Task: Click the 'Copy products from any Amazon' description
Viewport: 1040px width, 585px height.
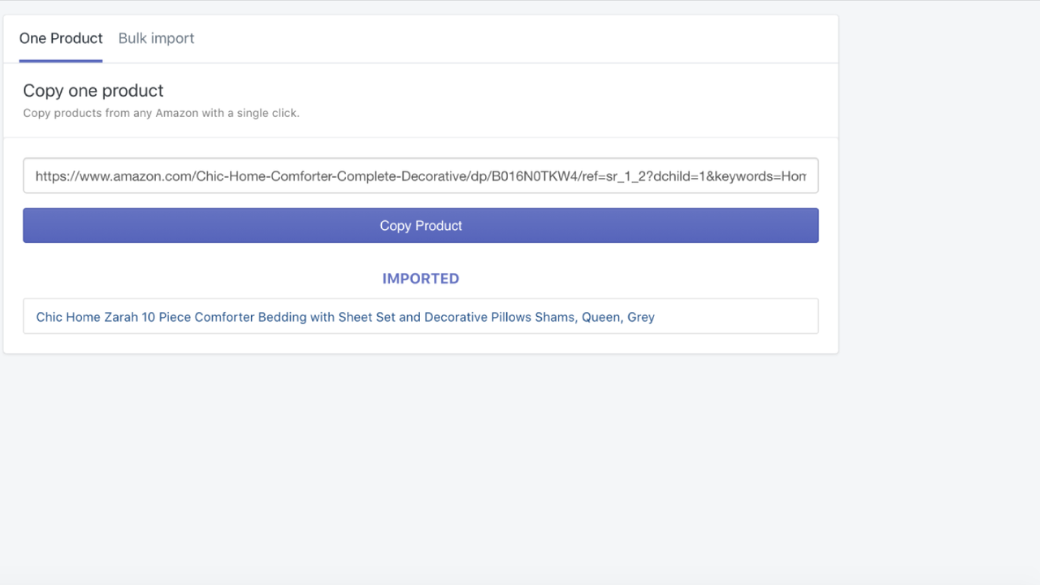Action: pyautogui.click(x=161, y=113)
